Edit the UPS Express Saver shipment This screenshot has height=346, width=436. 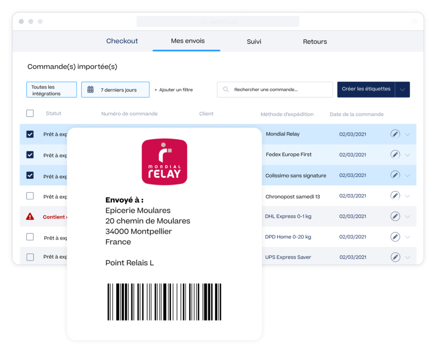(395, 257)
